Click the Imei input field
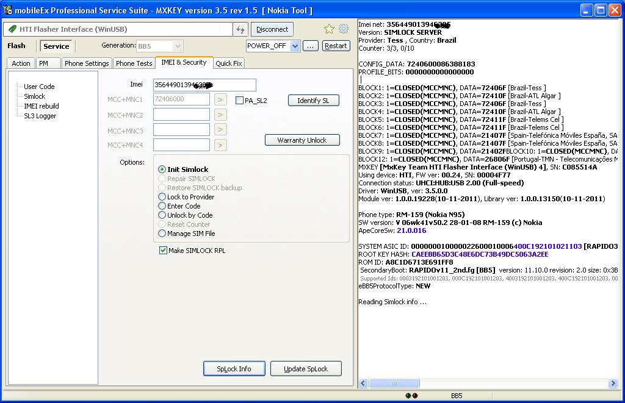Screen dimensions: 625x403 coord(204,85)
